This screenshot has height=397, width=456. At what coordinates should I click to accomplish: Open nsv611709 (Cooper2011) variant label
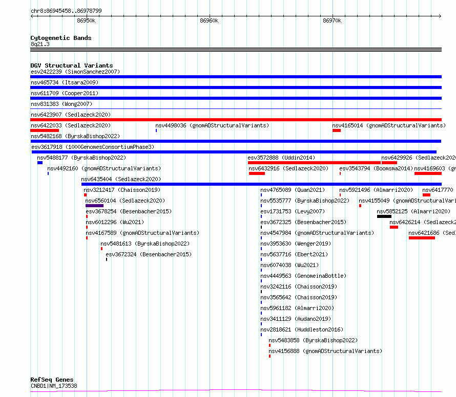pyautogui.click(x=65, y=93)
